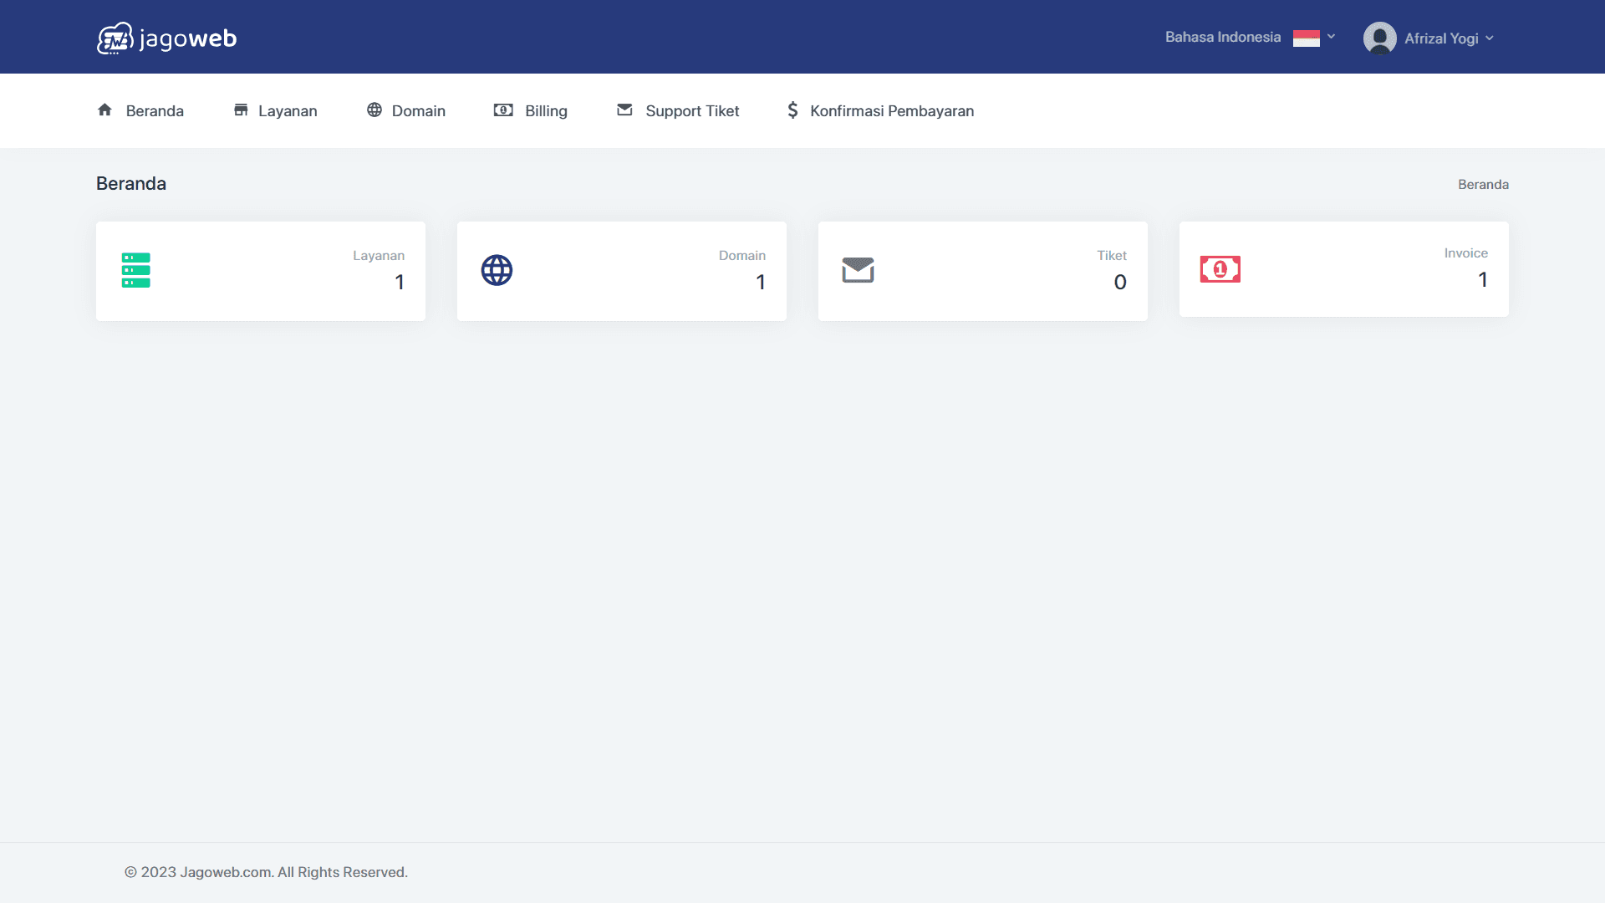The width and height of the screenshot is (1605, 903).
Task: Click the Invoice card label
Action: (x=1466, y=253)
